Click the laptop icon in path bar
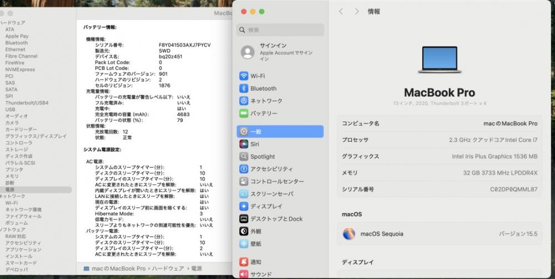 coord(87,269)
